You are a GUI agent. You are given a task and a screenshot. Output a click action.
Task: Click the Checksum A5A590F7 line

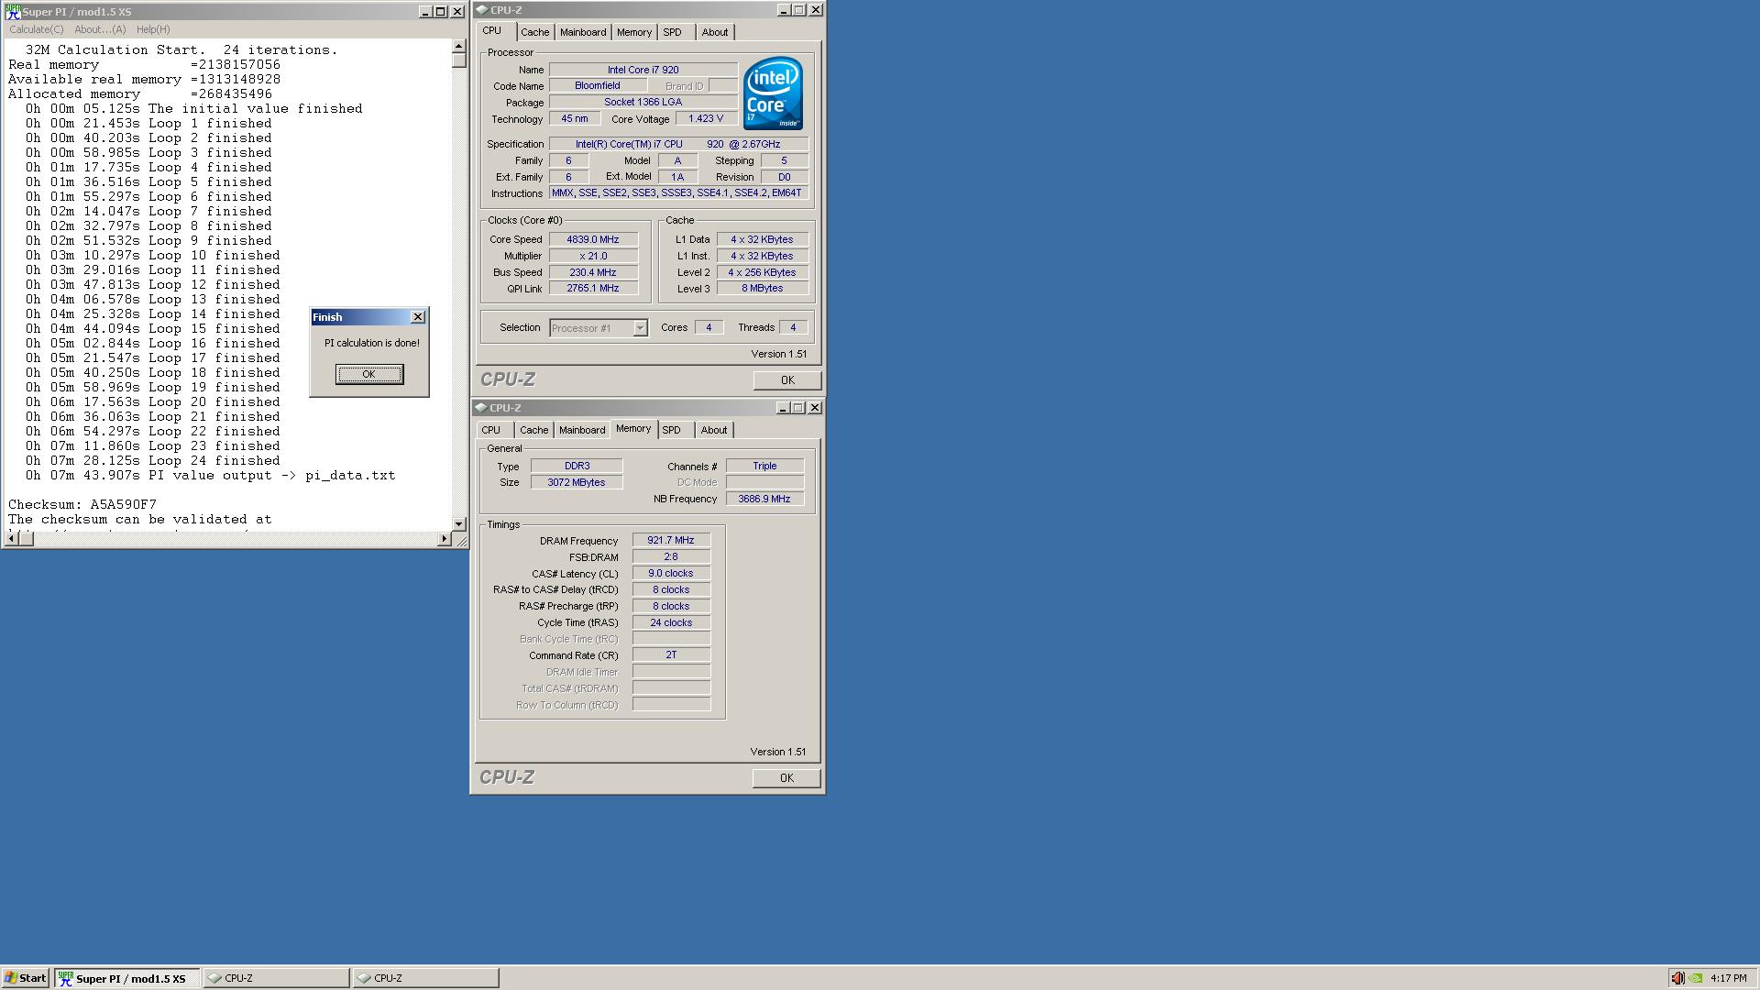coord(82,505)
